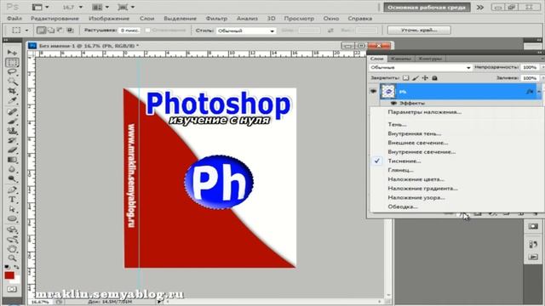The height and width of the screenshot is (306, 545).
Task: Select the Blur tool
Action: click(12, 169)
